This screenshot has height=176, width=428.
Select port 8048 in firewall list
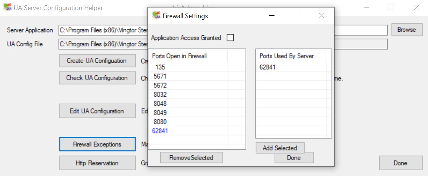click(x=160, y=104)
